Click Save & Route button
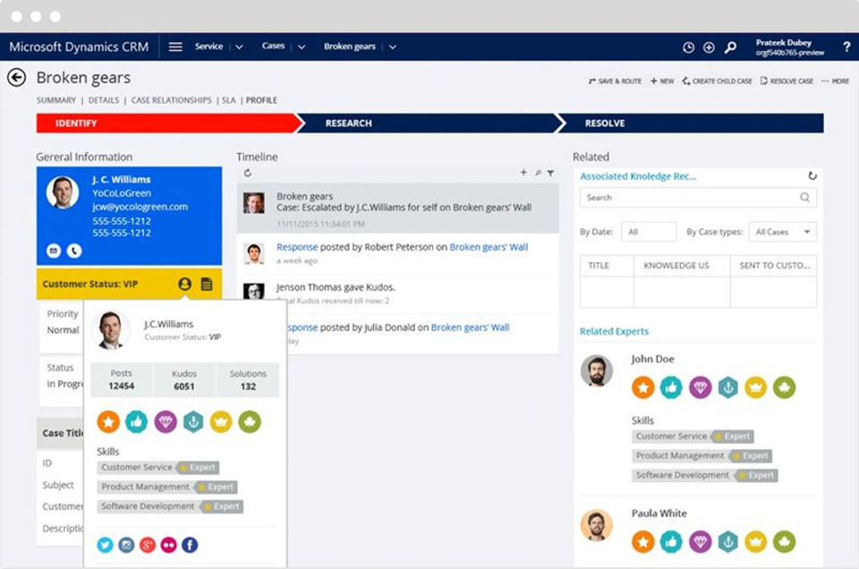859x569 pixels. [x=615, y=81]
